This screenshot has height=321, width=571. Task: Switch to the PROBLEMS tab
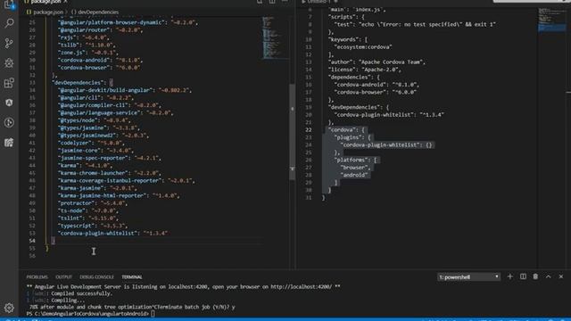[x=37, y=277]
